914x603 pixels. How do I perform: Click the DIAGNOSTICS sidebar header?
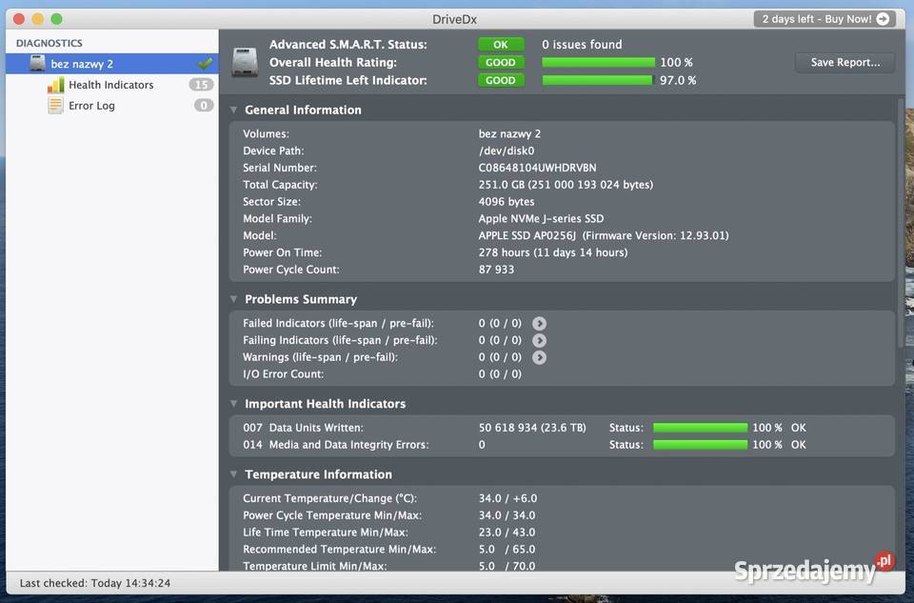coord(50,43)
